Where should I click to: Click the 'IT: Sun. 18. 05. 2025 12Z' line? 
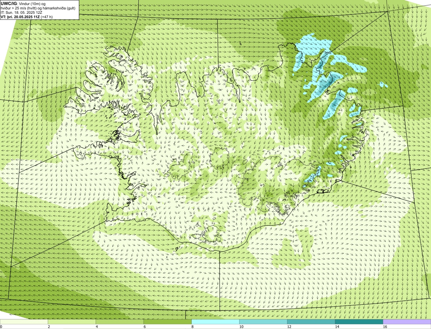pyautogui.click(x=22, y=12)
